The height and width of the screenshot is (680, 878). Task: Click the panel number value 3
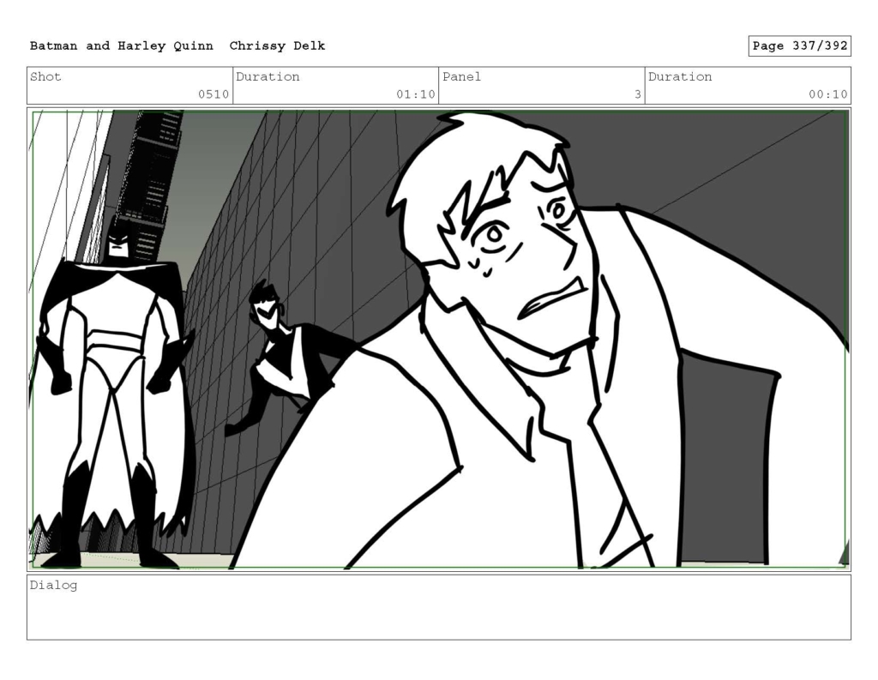(x=638, y=94)
